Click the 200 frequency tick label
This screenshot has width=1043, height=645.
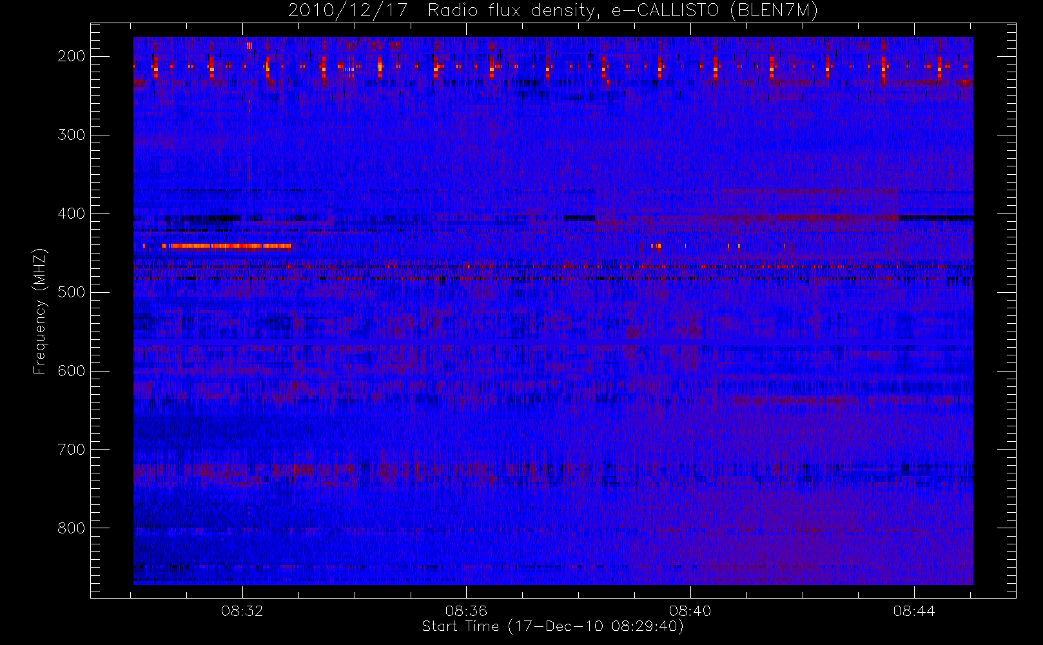[x=71, y=56]
